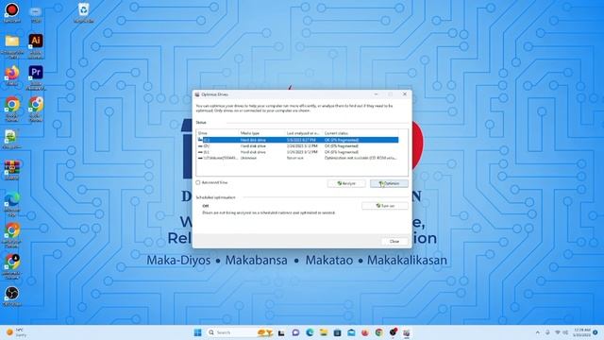Select the E: drive row

[298, 152]
